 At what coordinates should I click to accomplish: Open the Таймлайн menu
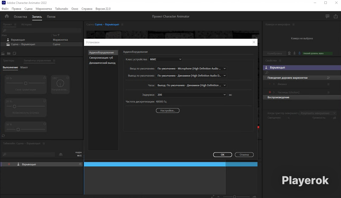[62, 9]
